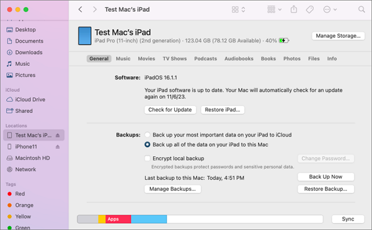The height and width of the screenshot is (230, 372).
Task: Click the Locations sidebar section header
Action: point(16,126)
